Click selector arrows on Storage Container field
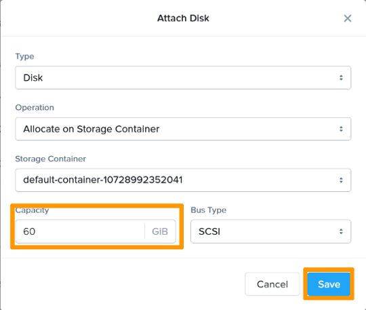The height and width of the screenshot is (310, 366). pyautogui.click(x=341, y=180)
